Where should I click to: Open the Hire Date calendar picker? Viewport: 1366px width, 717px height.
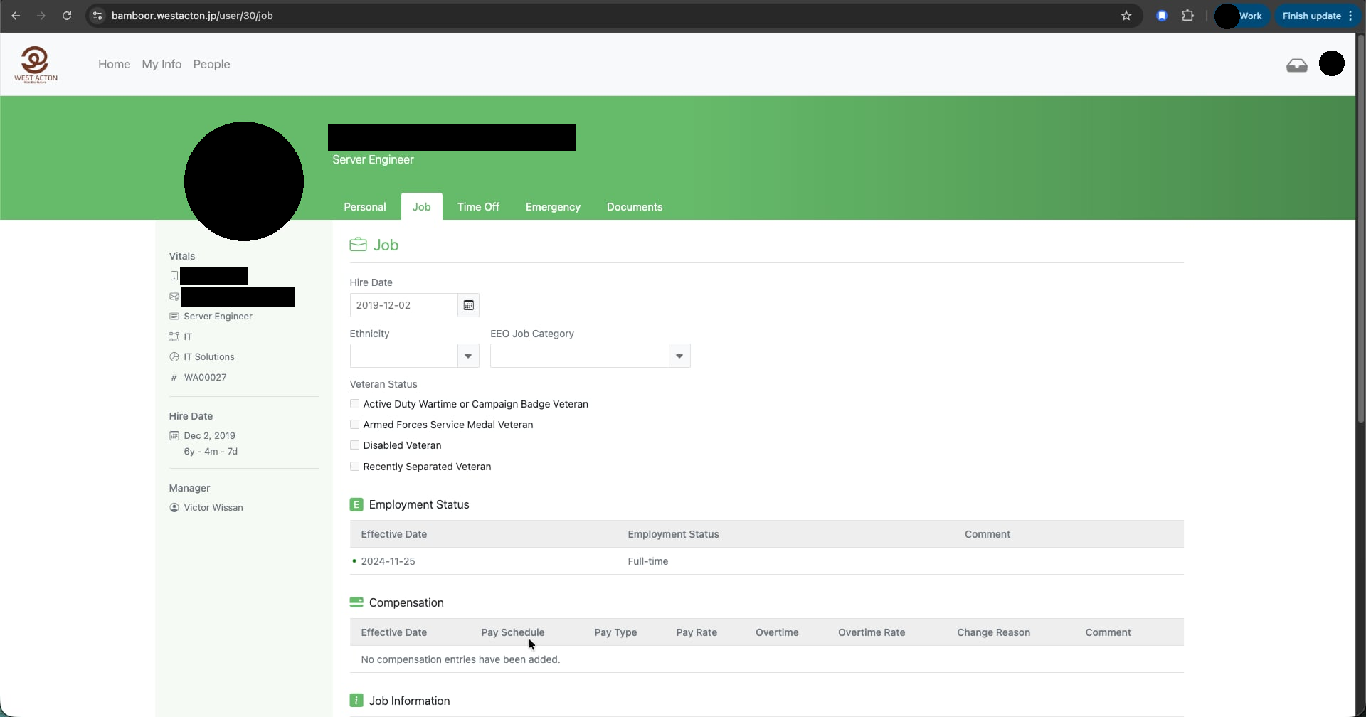(468, 305)
